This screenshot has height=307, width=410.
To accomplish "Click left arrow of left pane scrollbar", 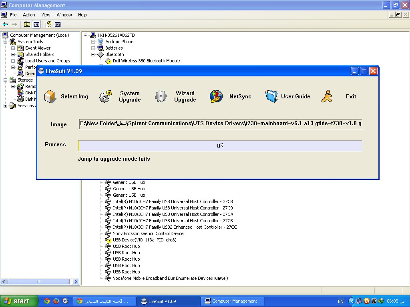I will click(x=4, y=282).
